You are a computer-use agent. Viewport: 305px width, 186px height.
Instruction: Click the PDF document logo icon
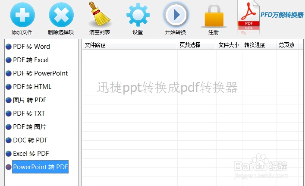point(248,17)
